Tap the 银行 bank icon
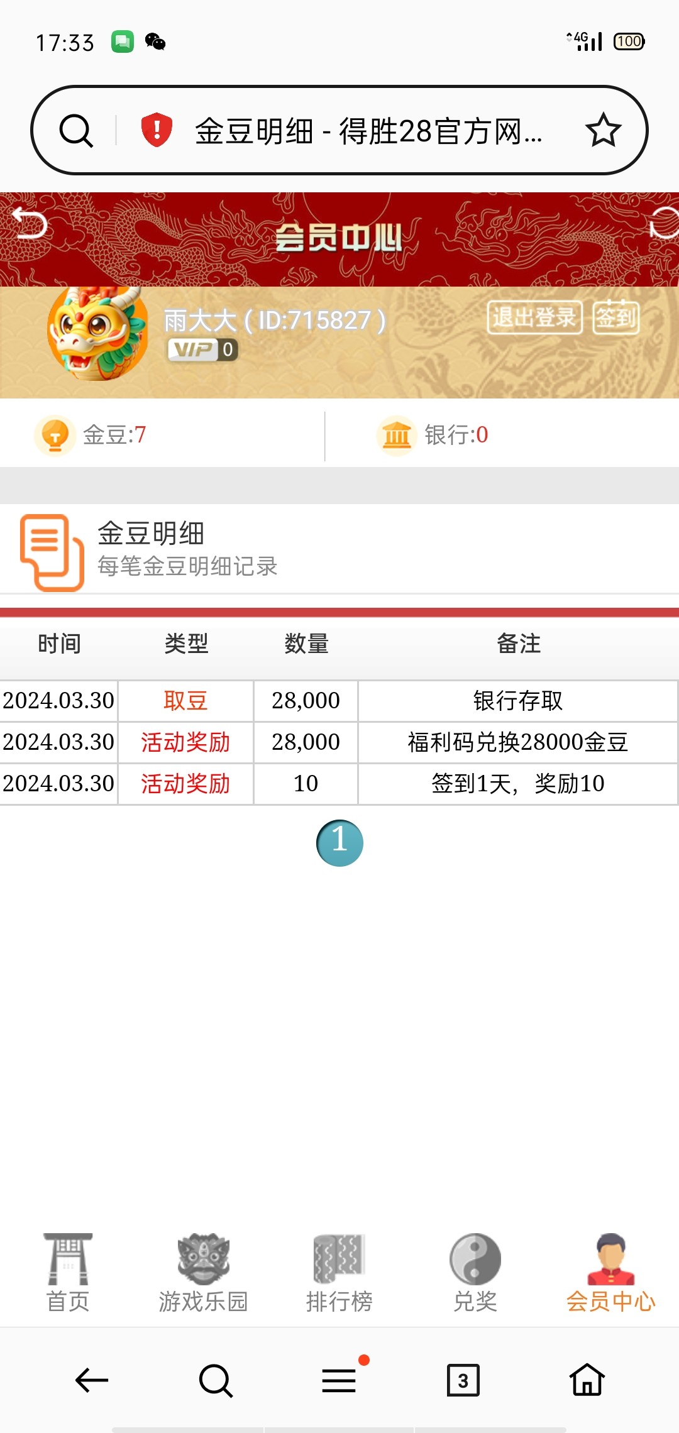Image resolution: width=679 pixels, height=1433 pixels. (x=397, y=435)
